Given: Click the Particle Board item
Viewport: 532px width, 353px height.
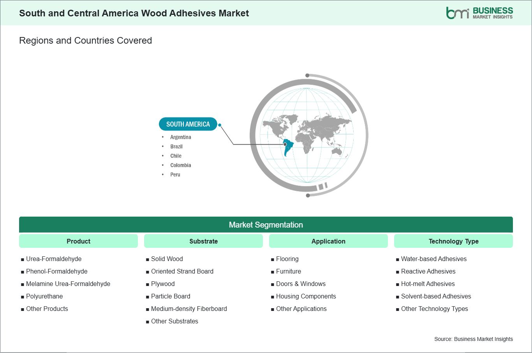Looking at the screenshot, I should [x=171, y=296].
